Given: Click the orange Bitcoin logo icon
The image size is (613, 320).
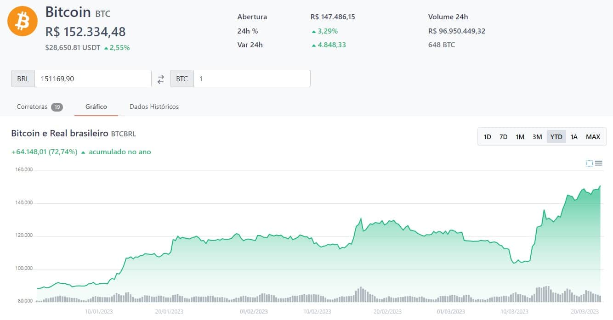Looking at the screenshot, I should tap(23, 21).
